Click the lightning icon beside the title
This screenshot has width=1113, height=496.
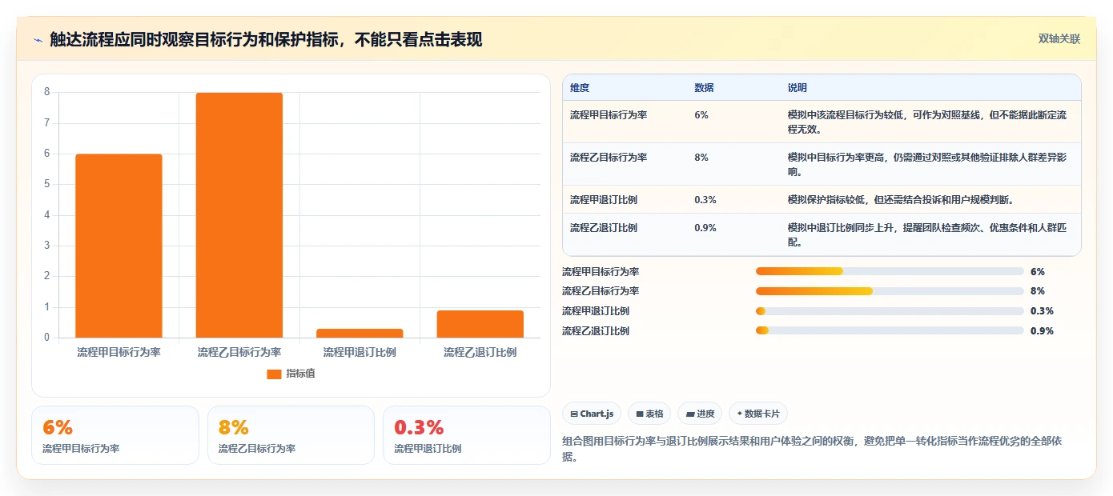[38, 40]
